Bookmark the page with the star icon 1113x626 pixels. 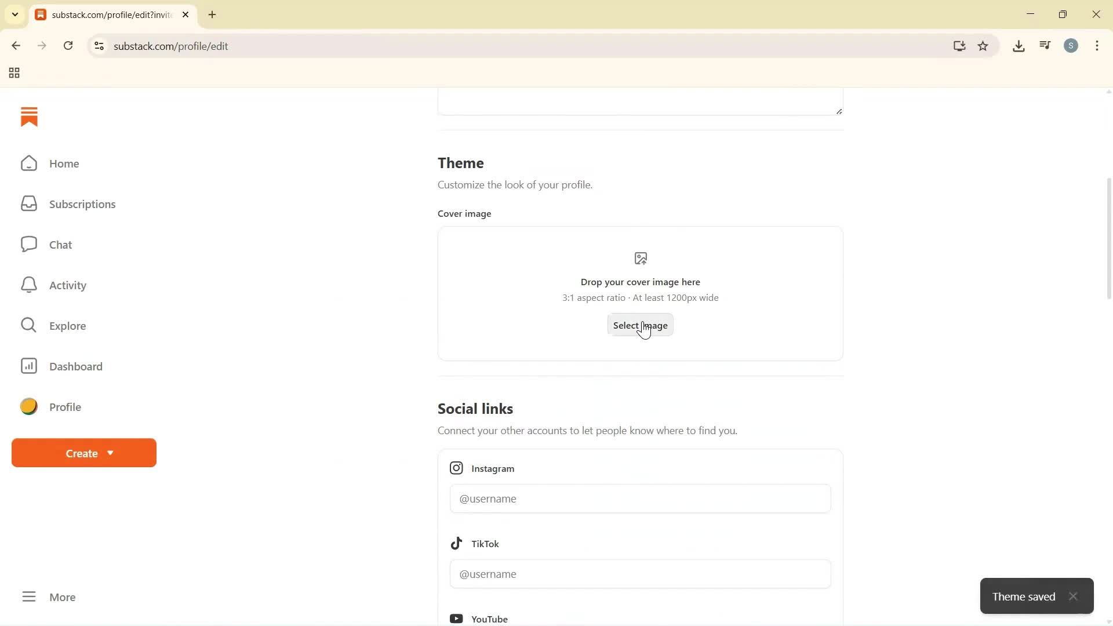point(983,46)
